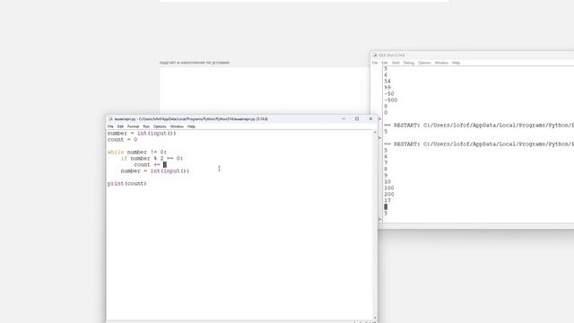The height and width of the screenshot is (323, 574).
Task: Click the value '200' in the shell output
Action: [x=388, y=195]
